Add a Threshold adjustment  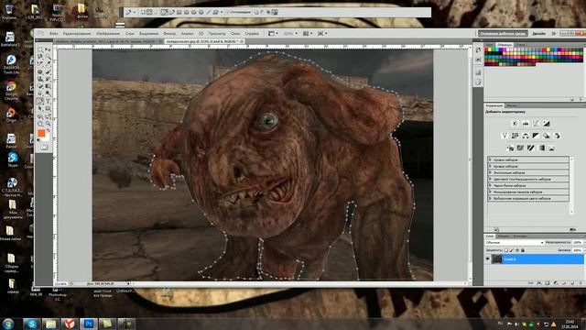click(x=531, y=148)
